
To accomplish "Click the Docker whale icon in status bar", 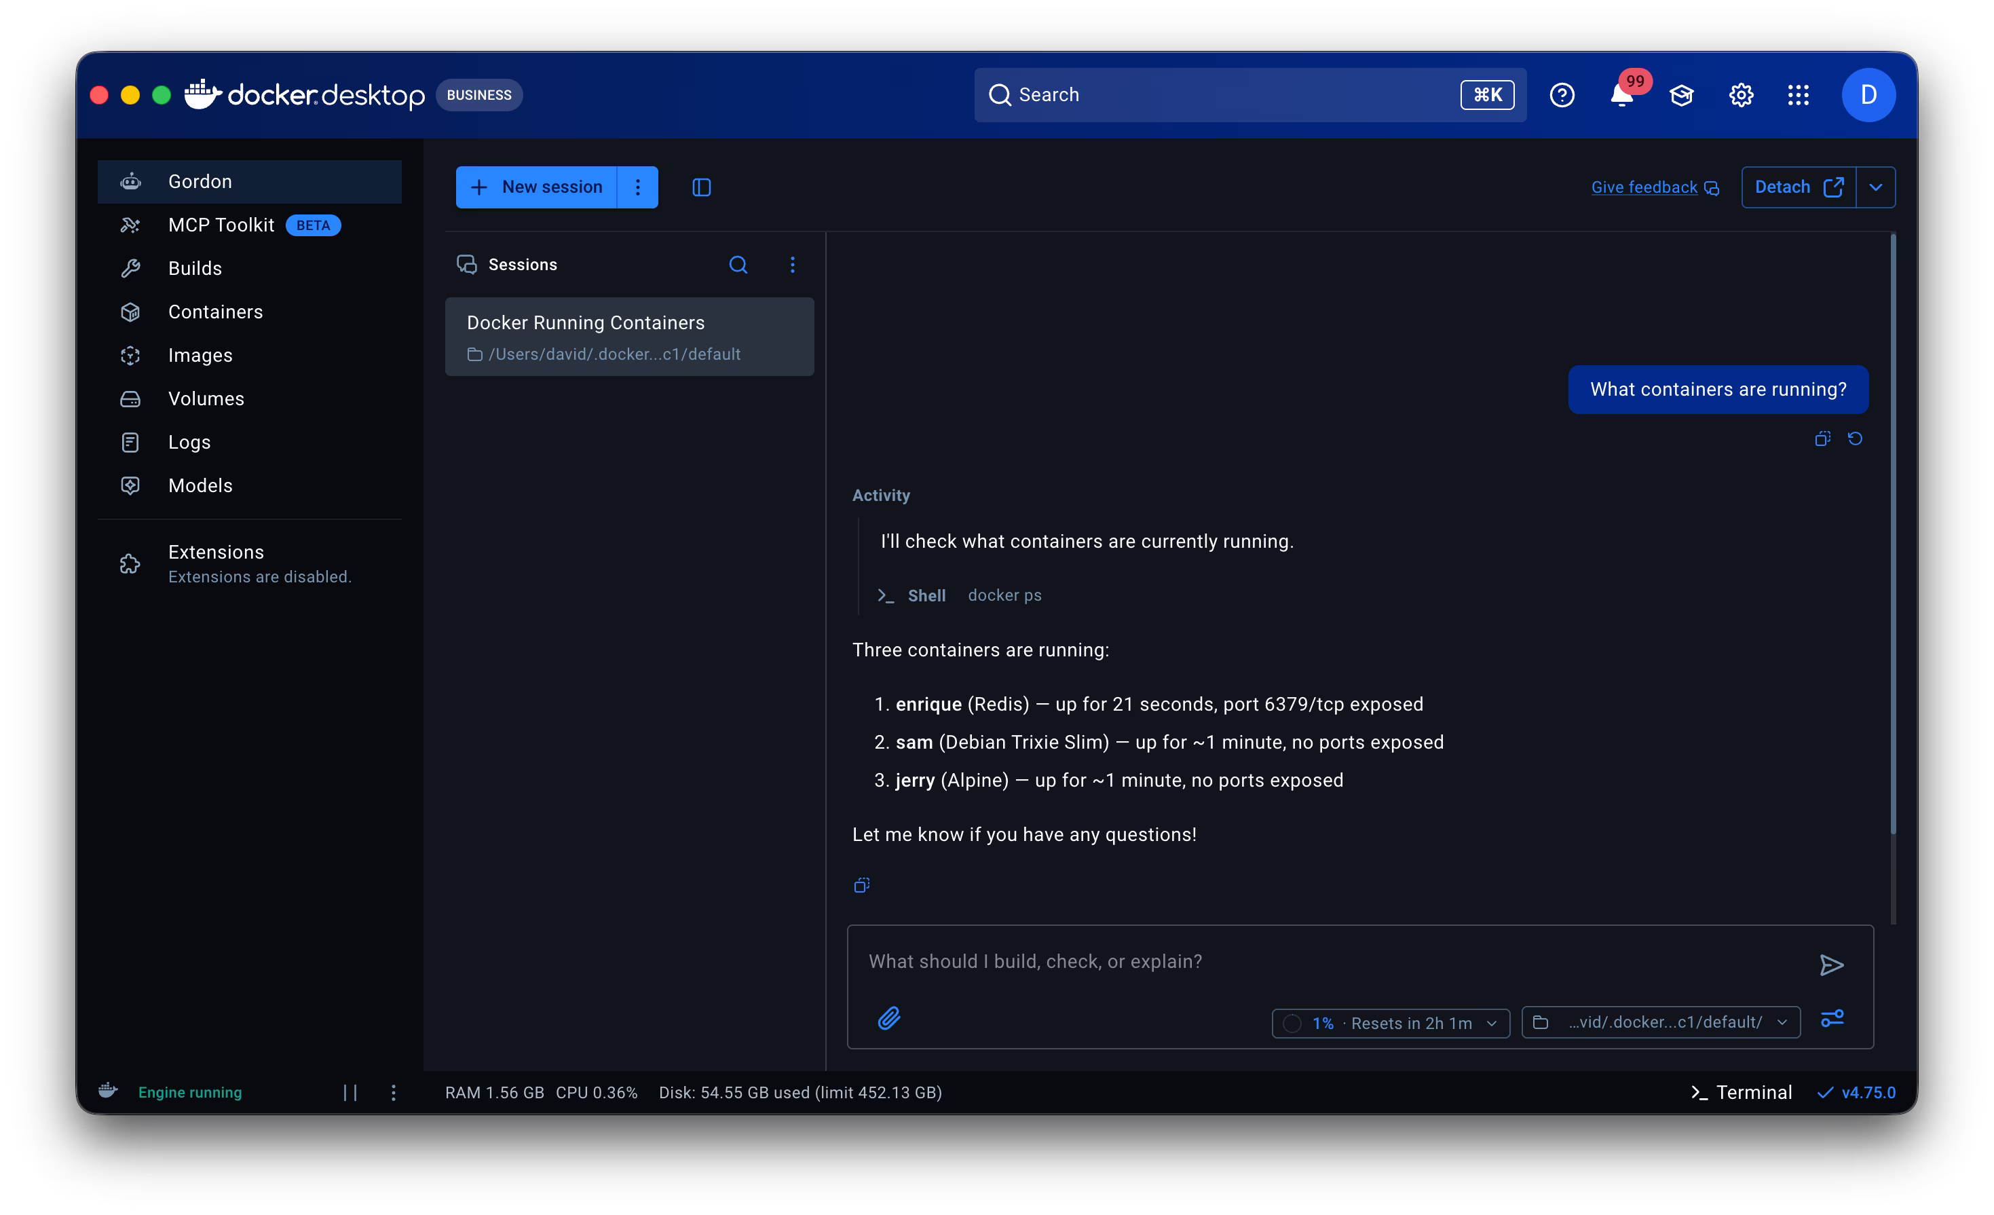I will tap(109, 1091).
